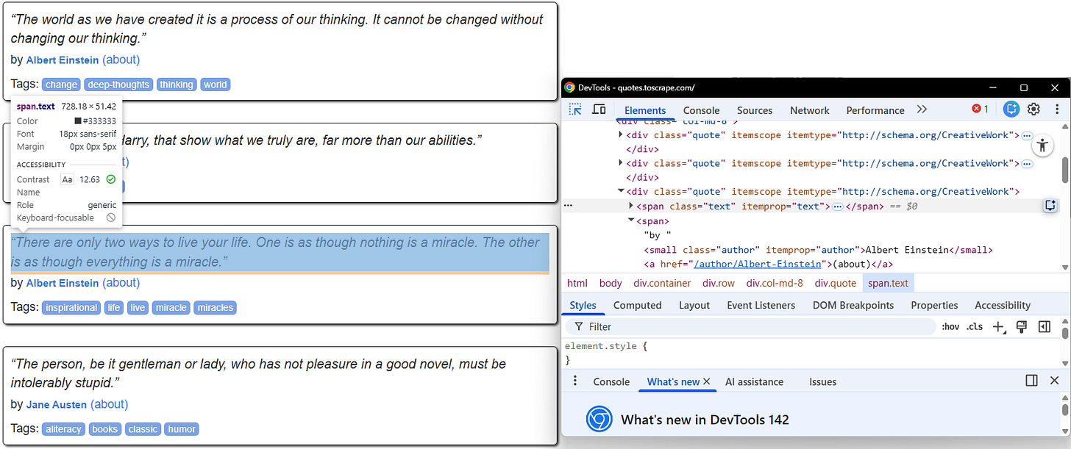Maximize the DevTools window
This screenshot has width=1071, height=449.
coord(1023,87)
